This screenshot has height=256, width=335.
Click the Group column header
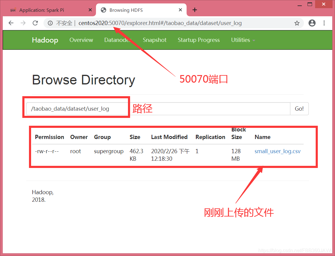pos(102,137)
